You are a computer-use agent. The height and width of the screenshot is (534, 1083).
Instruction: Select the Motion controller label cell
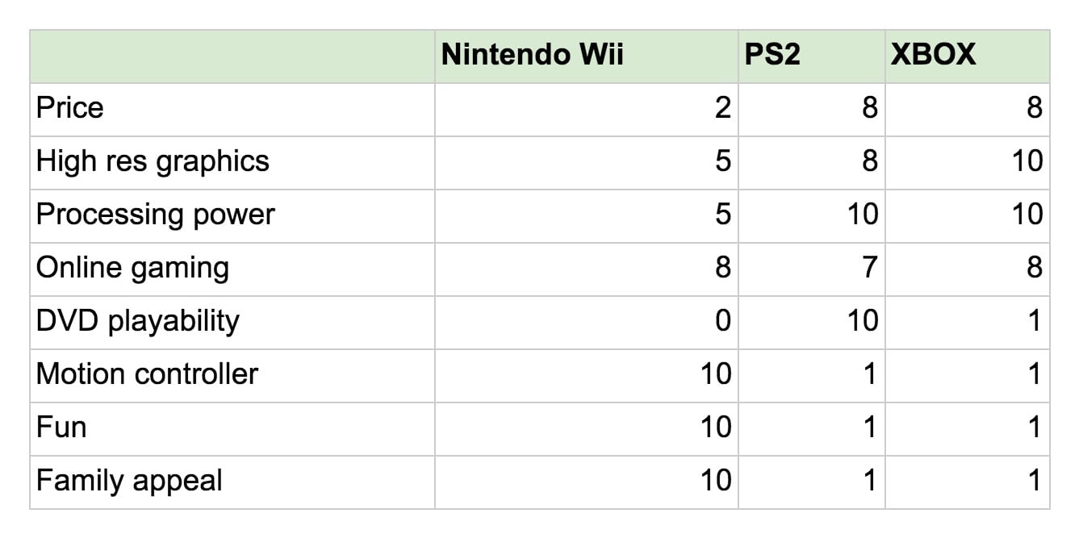coord(232,375)
